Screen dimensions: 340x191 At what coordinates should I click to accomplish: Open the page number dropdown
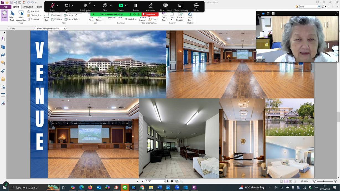[164, 181]
